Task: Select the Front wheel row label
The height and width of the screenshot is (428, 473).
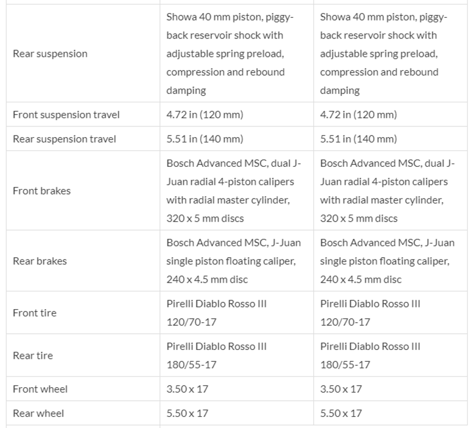Action: click(40, 389)
